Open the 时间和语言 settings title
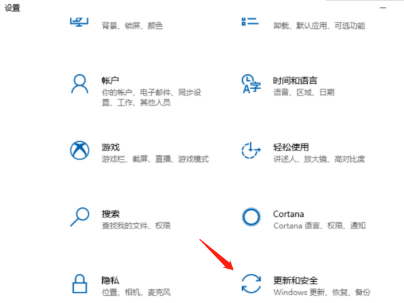The width and height of the screenshot is (404, 303). pos(295,81)
